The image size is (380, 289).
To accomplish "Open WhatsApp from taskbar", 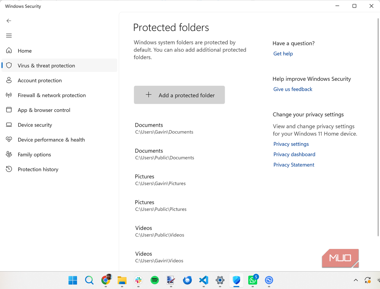I will click(x=253, y=280).
